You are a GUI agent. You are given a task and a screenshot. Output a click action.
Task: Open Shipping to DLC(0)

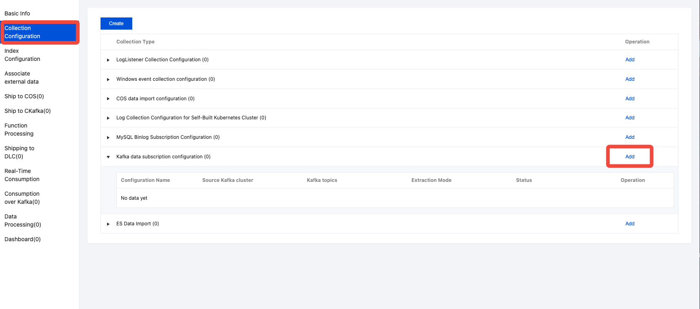[x=20, y=152]
